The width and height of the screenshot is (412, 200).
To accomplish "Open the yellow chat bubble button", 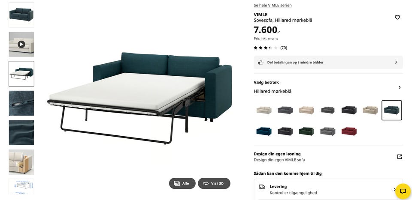I will (403, 191).
